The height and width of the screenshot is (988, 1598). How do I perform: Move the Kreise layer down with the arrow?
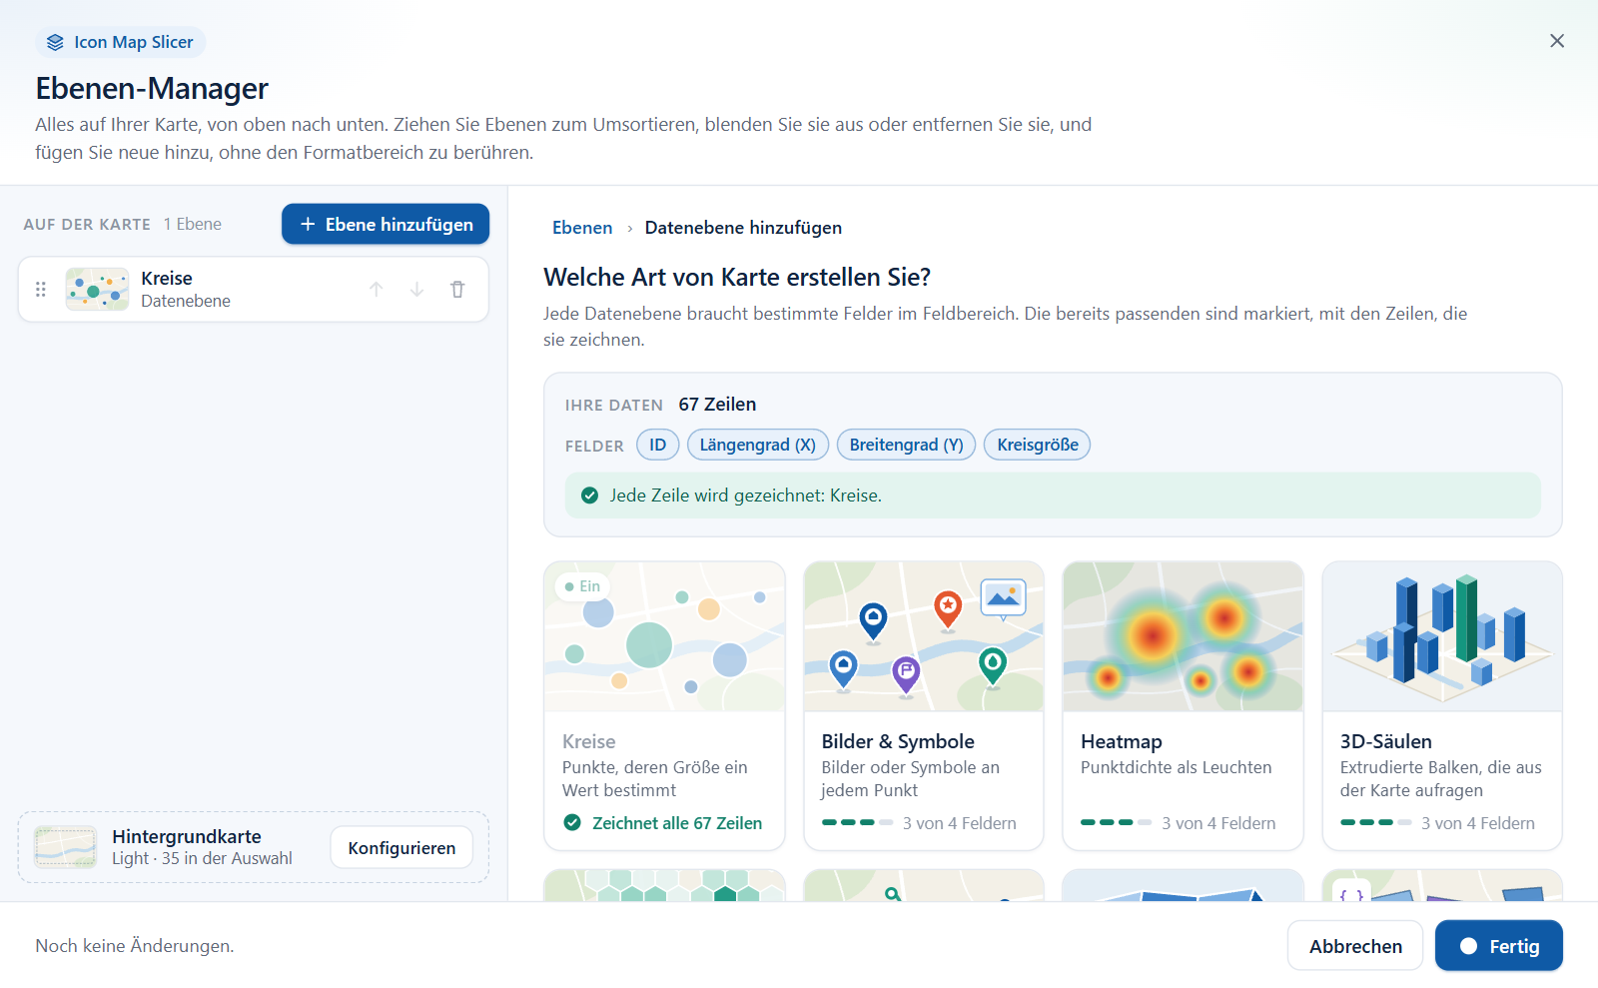(x=416, y=290)
